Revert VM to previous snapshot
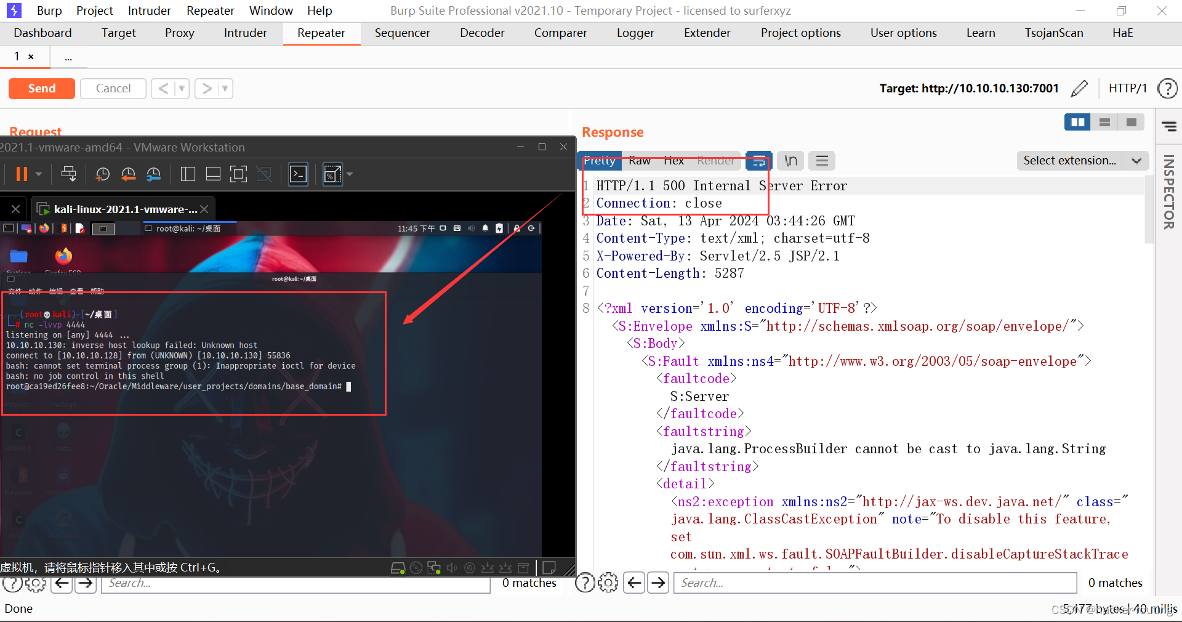The image size is (1182, 622). (128, 175)
